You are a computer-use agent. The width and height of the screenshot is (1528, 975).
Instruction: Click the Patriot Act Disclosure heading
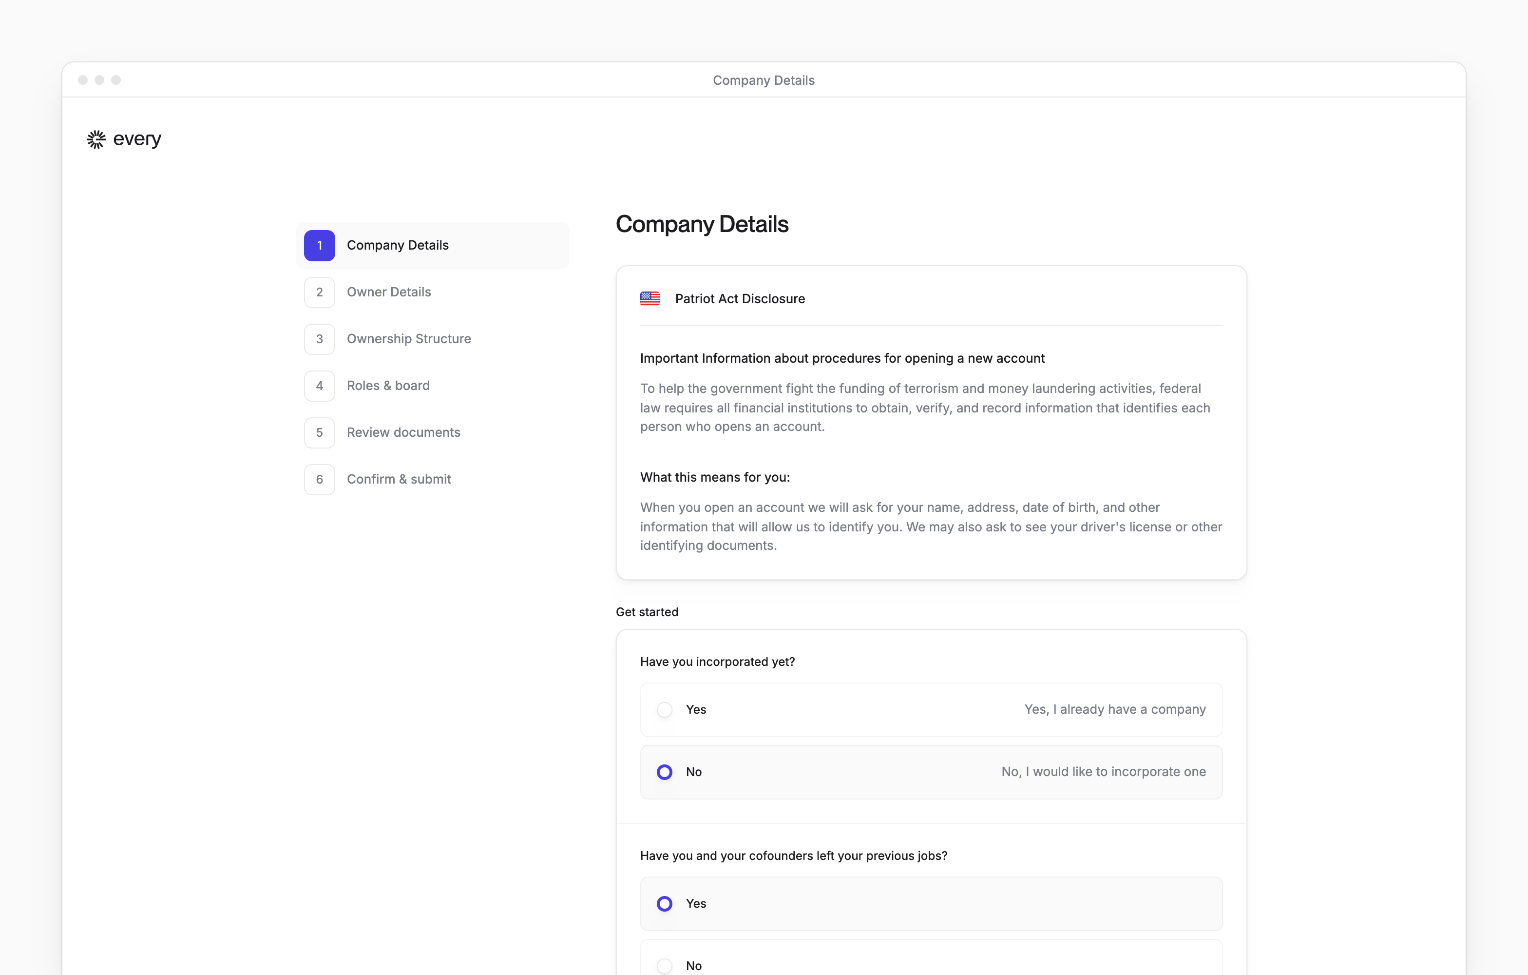(740, 298)
